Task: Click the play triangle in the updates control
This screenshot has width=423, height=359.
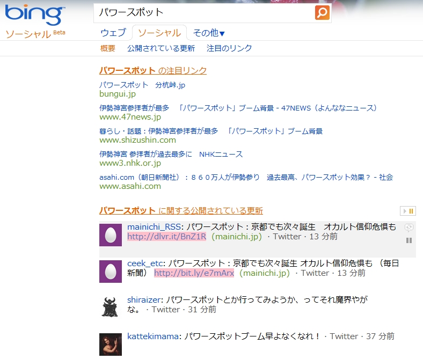Action: click(405, 211)
